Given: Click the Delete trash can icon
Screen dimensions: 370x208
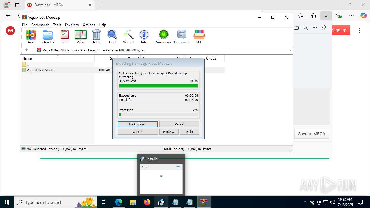Looking at the screenshot, I should pyautogui.click(x=96, y=37).
